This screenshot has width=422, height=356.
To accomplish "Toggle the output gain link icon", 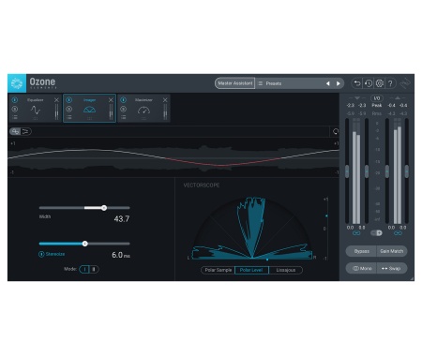I will [x=398, y=233].
